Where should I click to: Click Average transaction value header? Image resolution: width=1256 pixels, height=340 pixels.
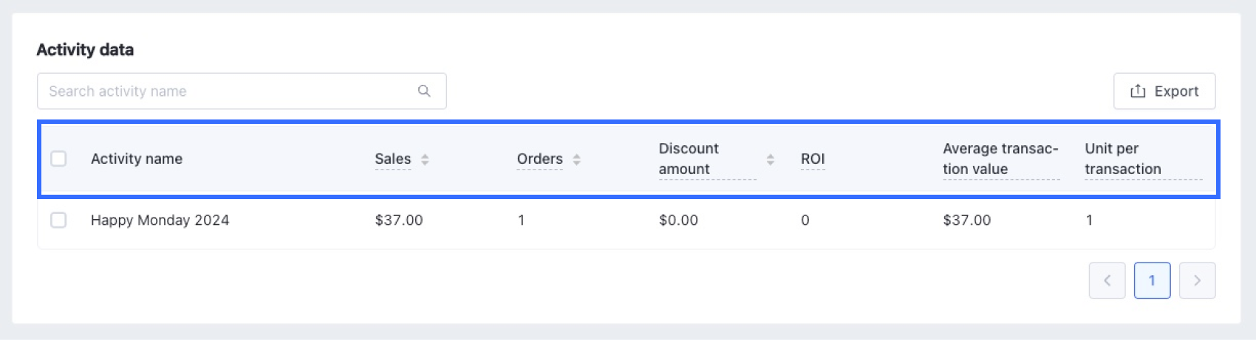(1000, 159)
